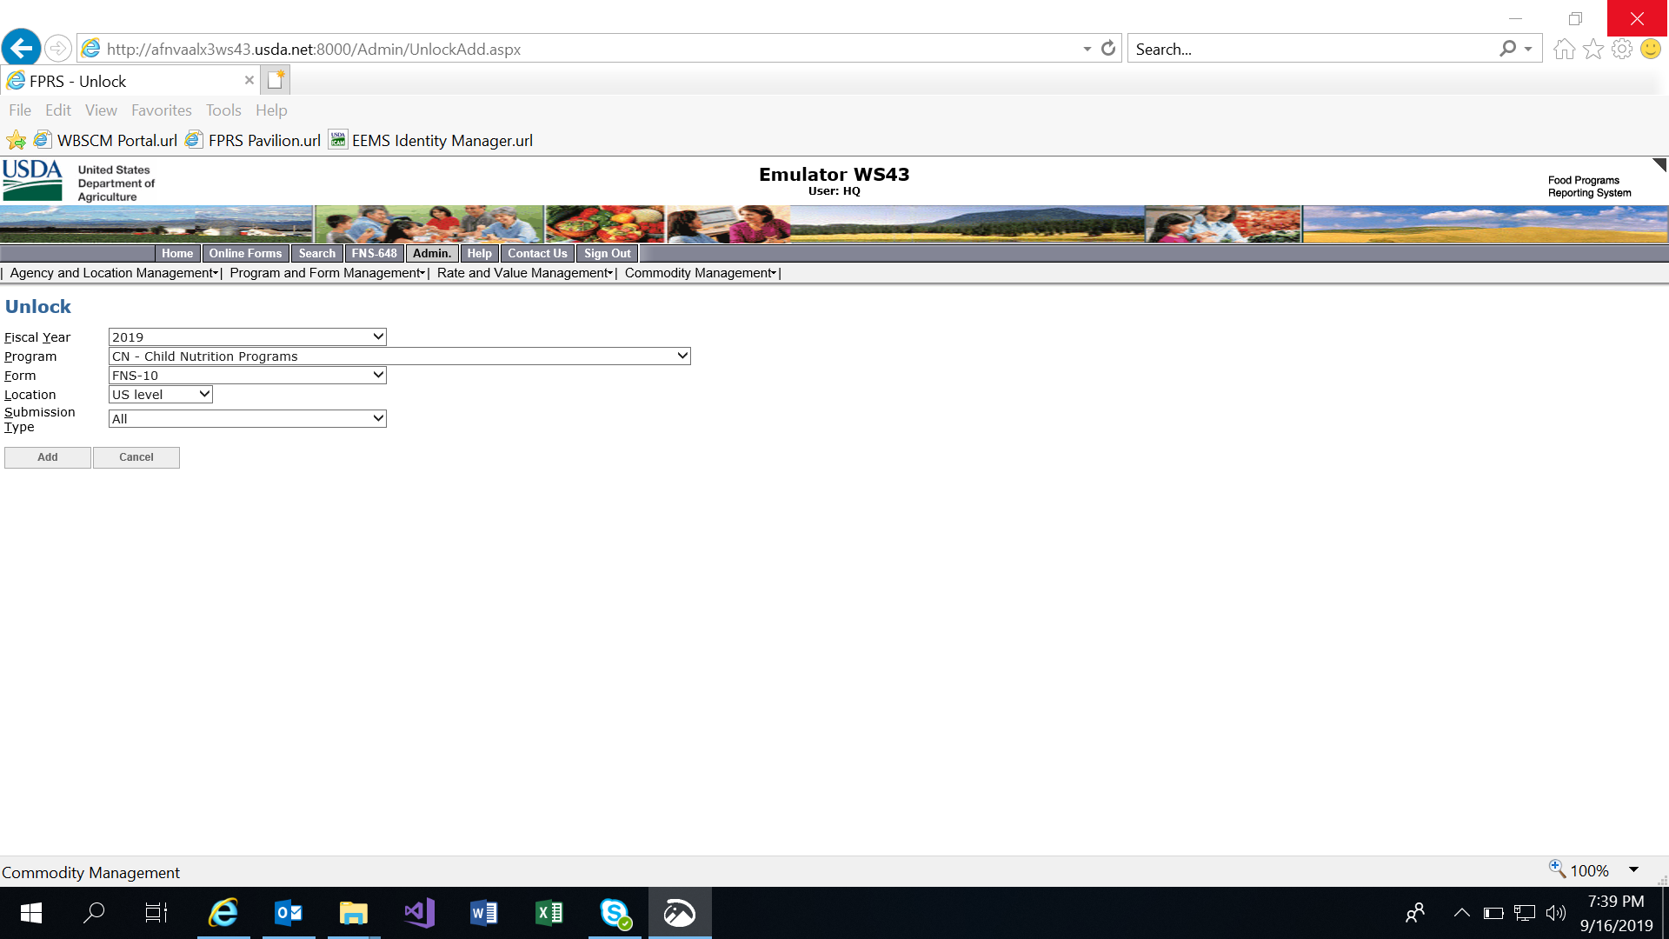The image size is (1669, 939).
Task: Click the page refresh icon
Action: point(1108,49)
